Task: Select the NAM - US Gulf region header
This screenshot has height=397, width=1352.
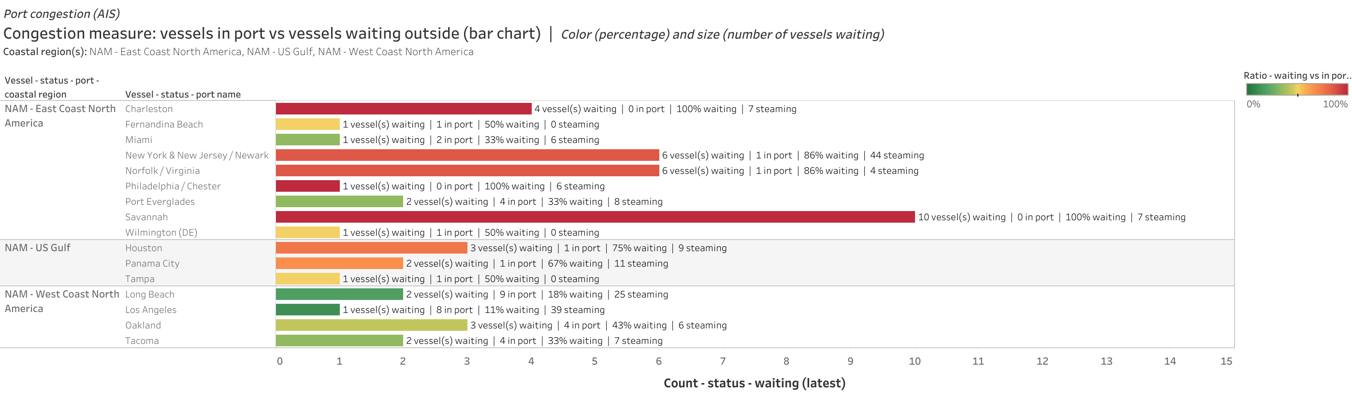Action: click(38, 248)
